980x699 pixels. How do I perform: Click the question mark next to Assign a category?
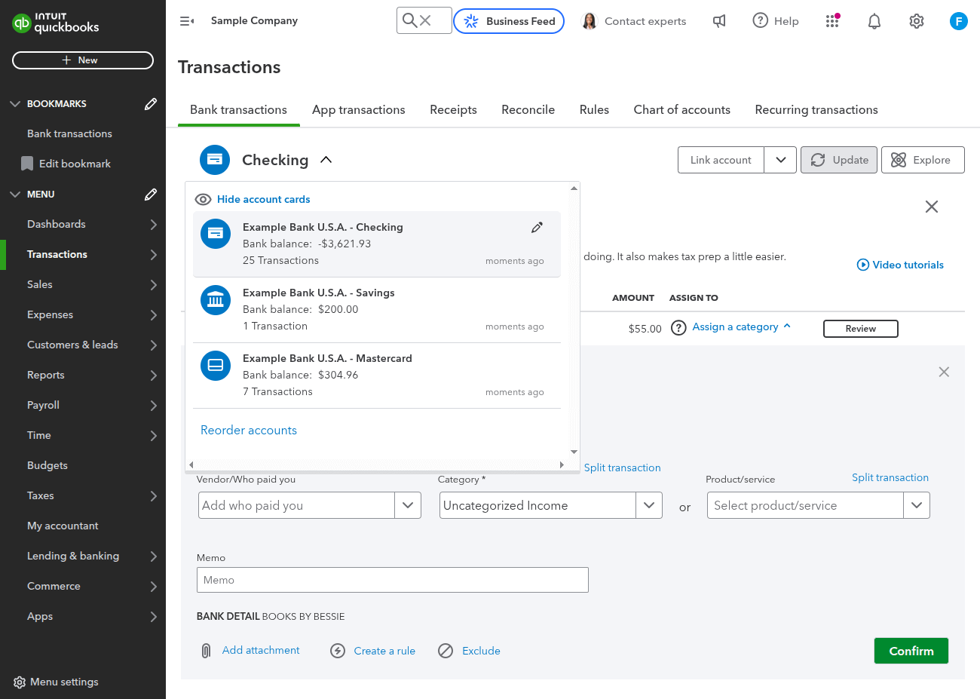pyautogui.click(x=678, y=327)
